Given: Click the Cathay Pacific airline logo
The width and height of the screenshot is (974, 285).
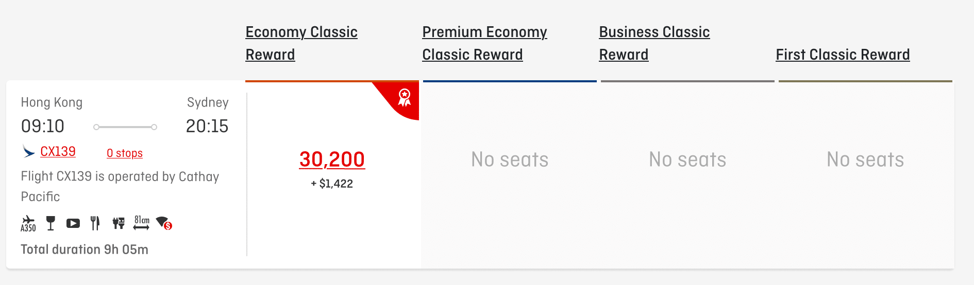Looking at the screenshot, I should [x=28, y=152].
